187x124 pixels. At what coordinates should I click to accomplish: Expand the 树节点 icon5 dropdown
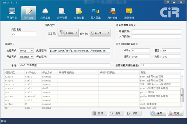(x=100, y=33)
